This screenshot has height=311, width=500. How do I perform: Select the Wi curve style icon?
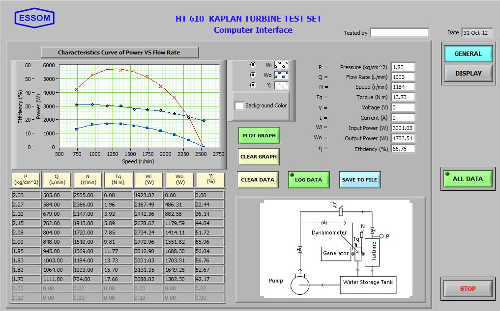(x=280, y=63)
